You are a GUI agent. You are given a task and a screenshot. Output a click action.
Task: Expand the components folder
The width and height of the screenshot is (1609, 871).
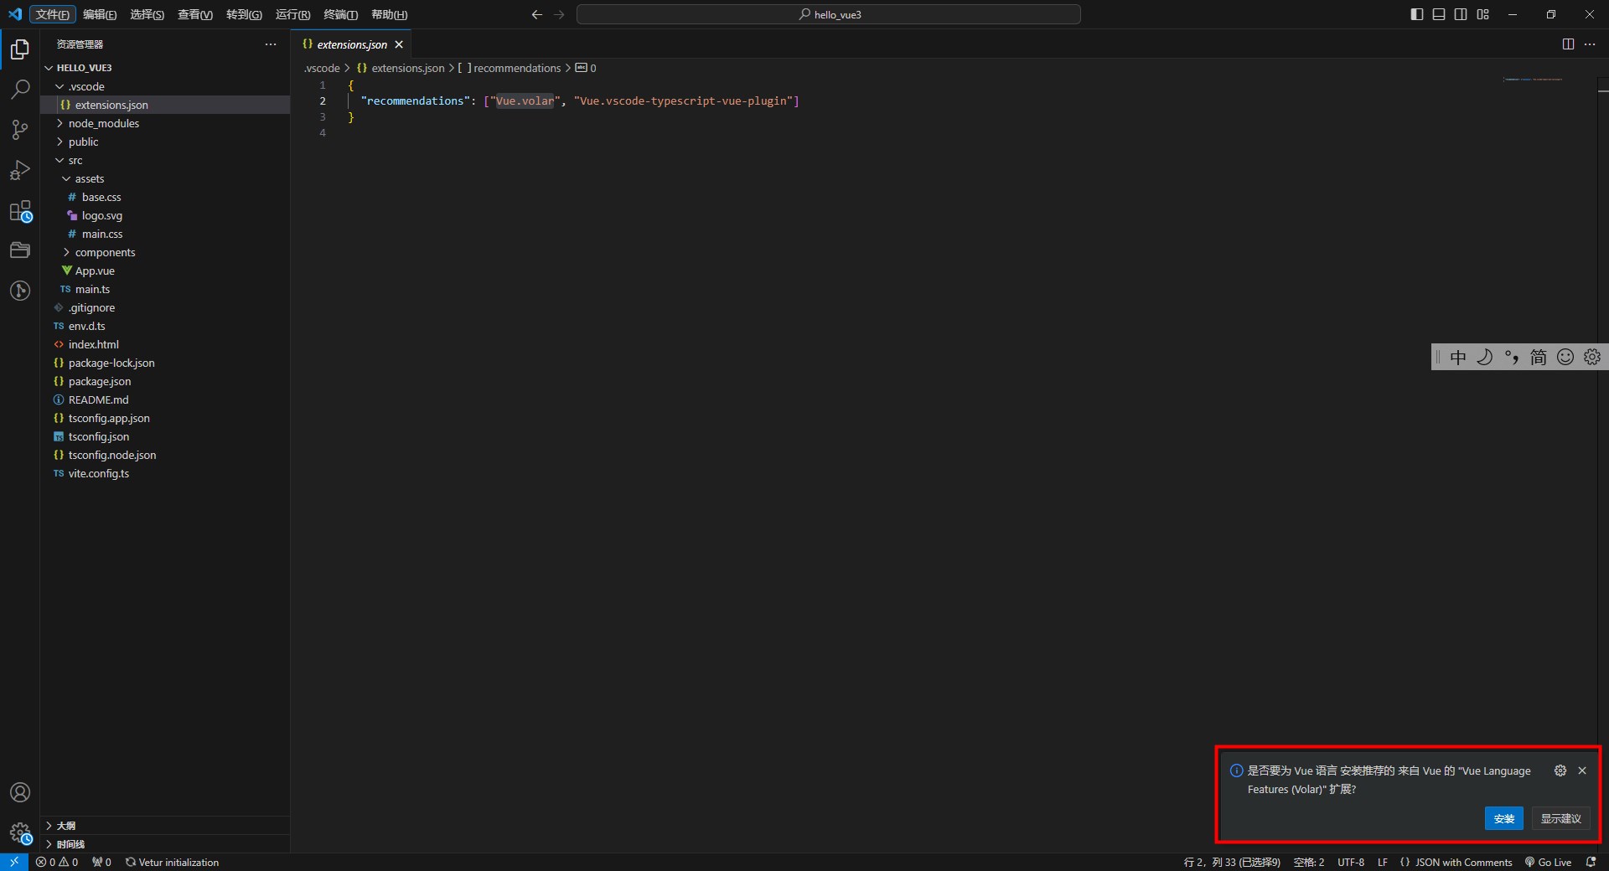tap(105, 252)
